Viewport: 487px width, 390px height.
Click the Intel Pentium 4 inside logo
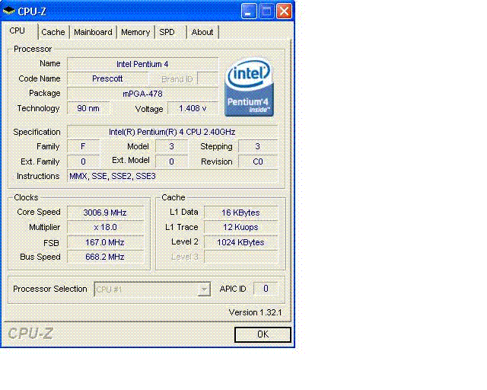point(249,87)
